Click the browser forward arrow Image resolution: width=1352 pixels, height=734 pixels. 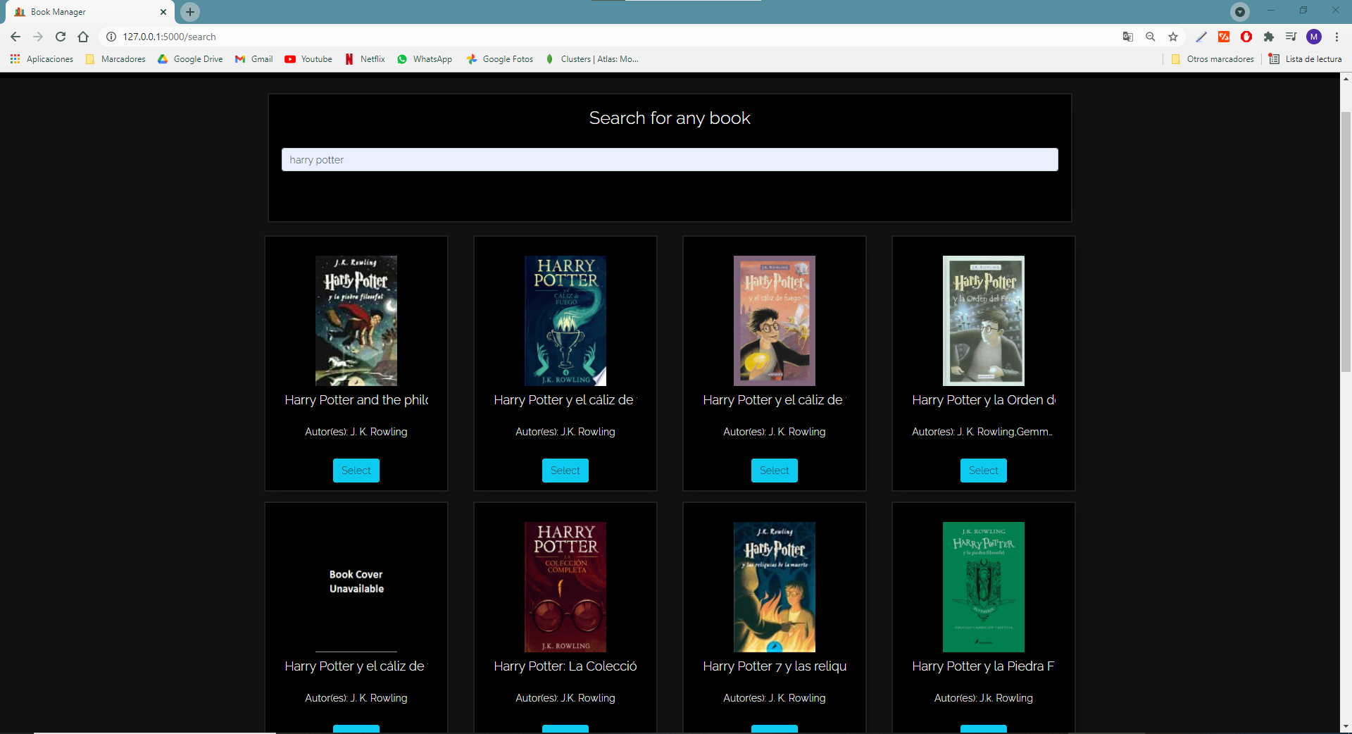pyautogui.click(x=38, y=37)
